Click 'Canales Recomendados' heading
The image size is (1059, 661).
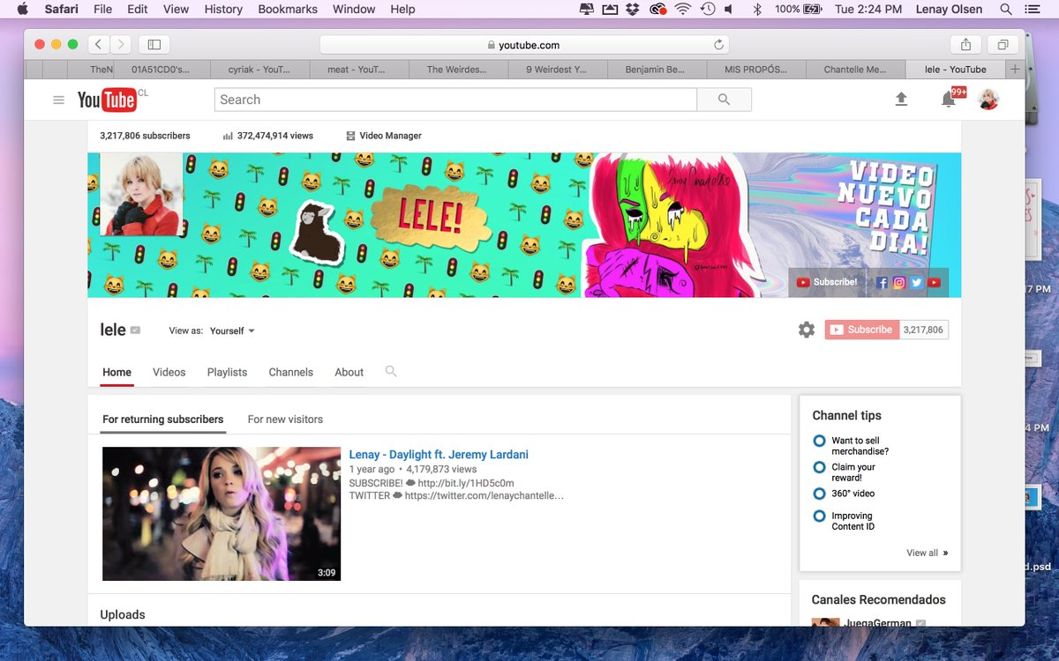pos(878,599)
